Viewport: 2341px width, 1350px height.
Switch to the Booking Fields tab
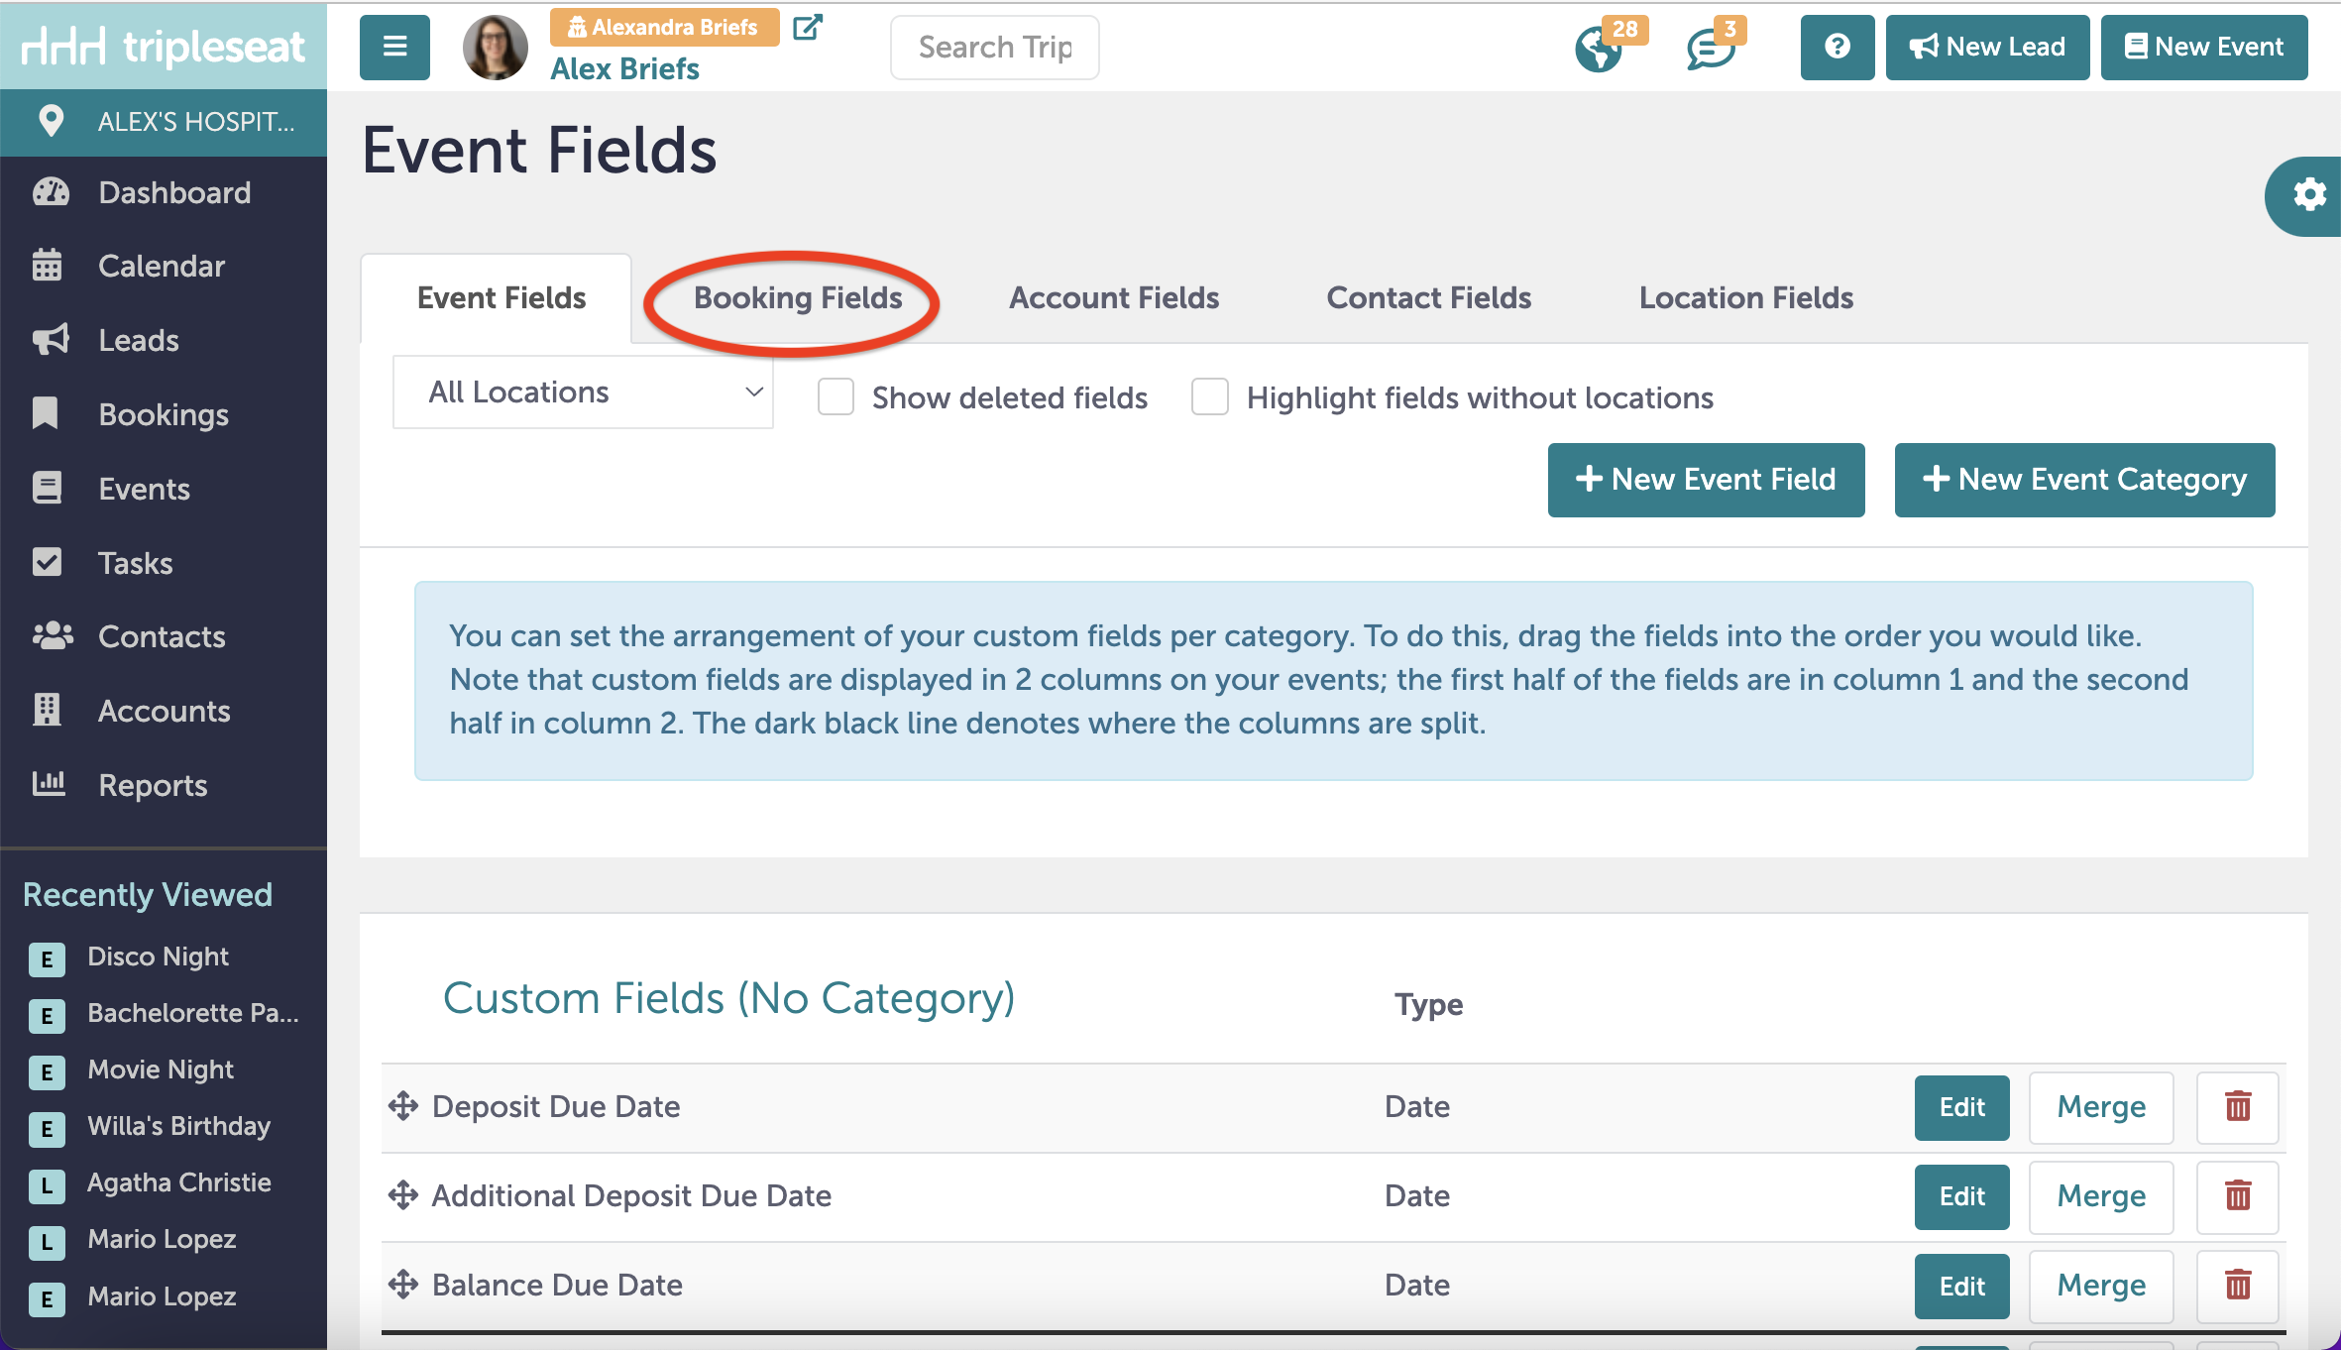click(797, 297)
